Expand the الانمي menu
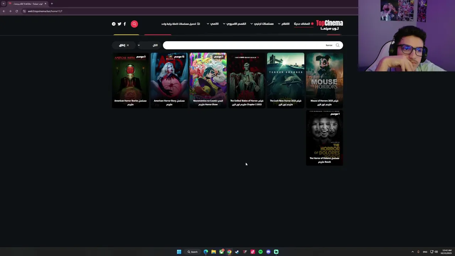This screenshot has width=455, height=256. (x=213, y=24)
